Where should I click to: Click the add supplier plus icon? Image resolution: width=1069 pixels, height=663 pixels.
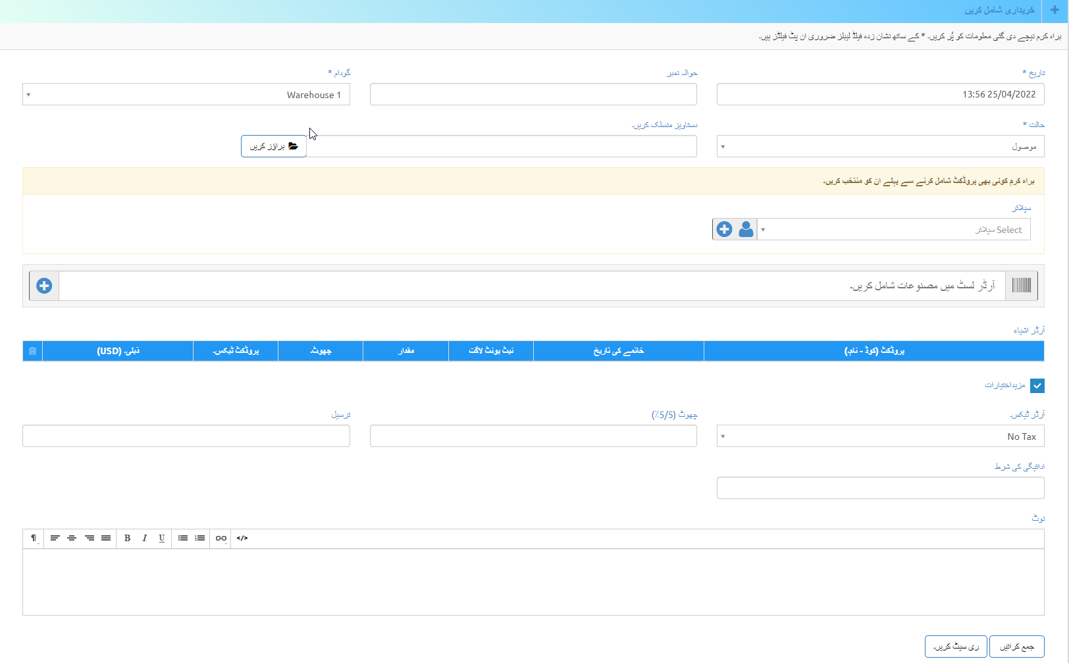pos(724,229)
